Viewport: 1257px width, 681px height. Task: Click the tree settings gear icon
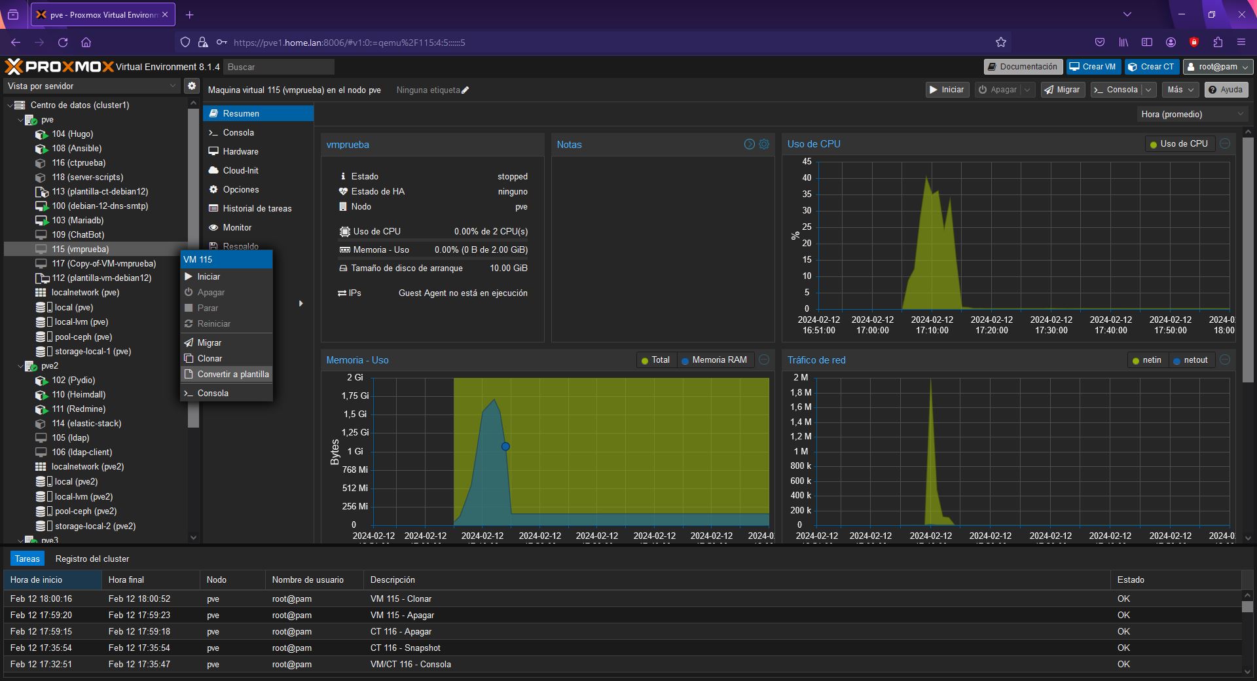click(191, 86)
